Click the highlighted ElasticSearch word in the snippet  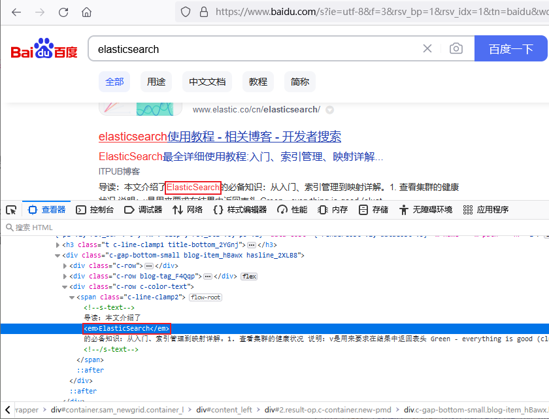tap(193, 188)
